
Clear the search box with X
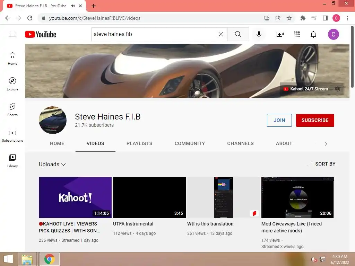(221, 34)
